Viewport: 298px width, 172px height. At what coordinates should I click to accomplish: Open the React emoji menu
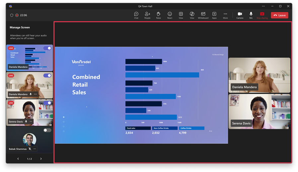coord(170,15)
